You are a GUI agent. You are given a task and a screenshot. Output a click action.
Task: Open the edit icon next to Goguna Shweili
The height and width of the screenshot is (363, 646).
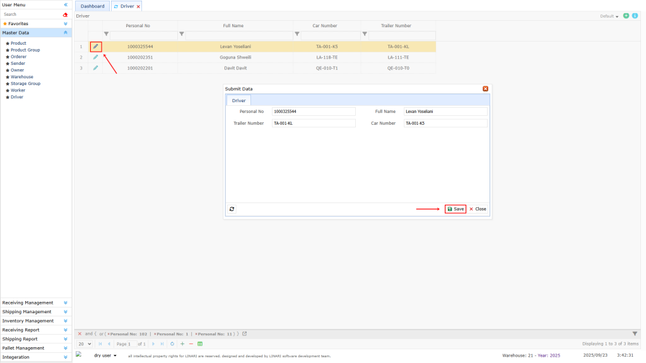[95, 57]
